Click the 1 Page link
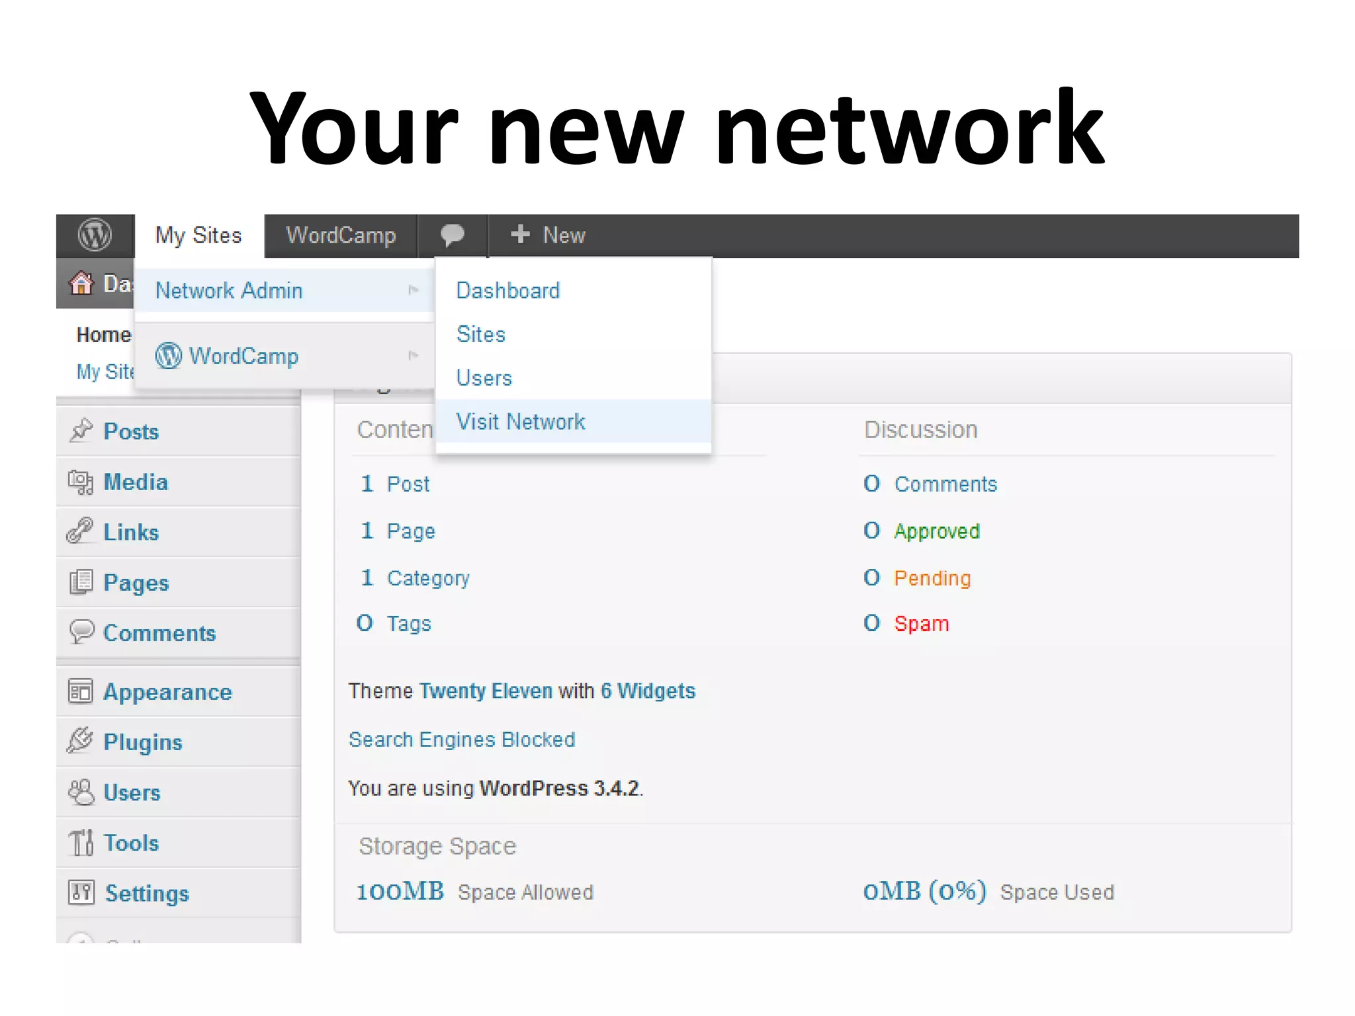 tap(398, 531)
